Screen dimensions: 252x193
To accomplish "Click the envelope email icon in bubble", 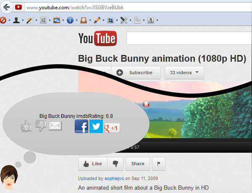I will coord(55,126).
